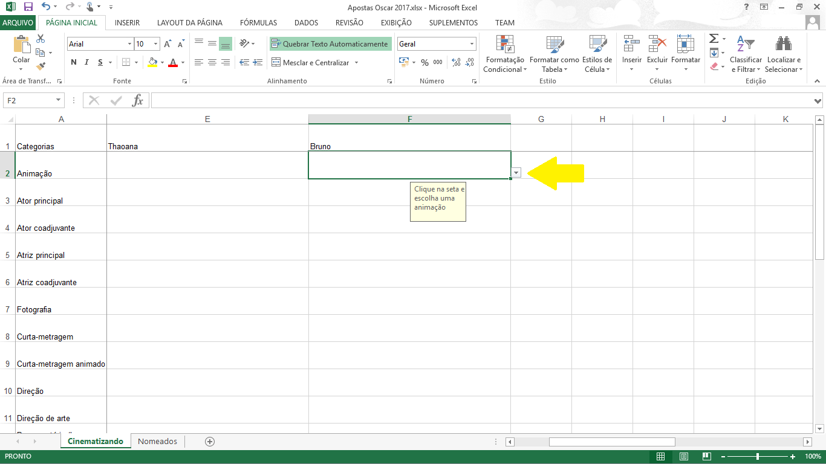Click the Insert Function fx icon

138,100
